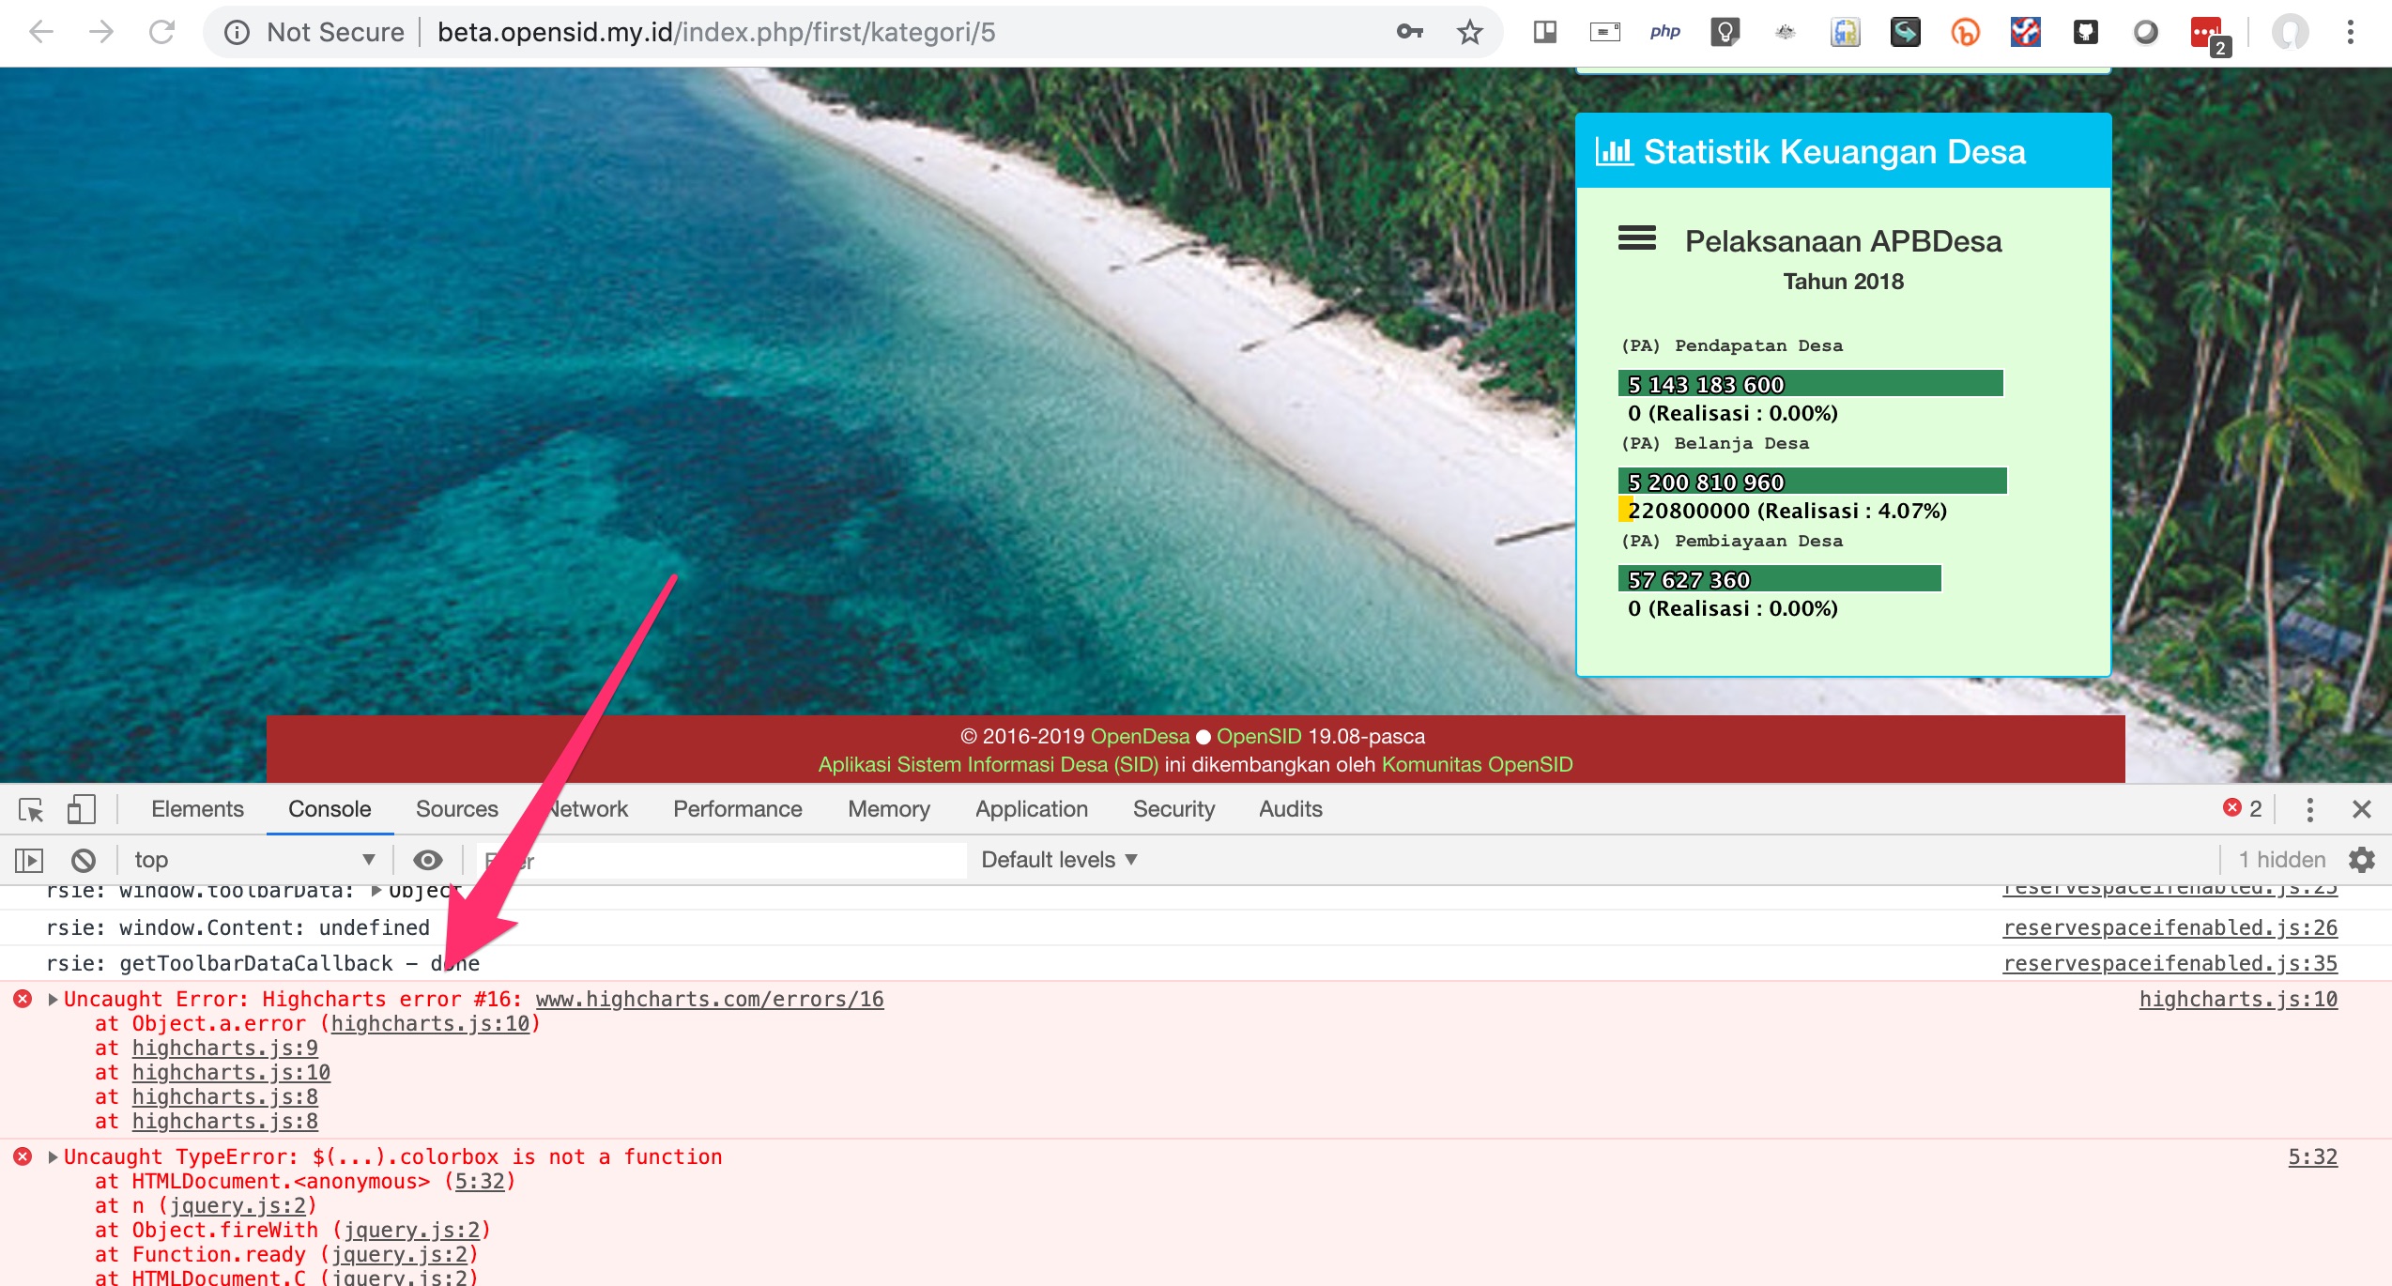This screenshot has height=1286, width=2392.
Task: Expand the colorbox TypeError details
Action: point(52,1156)
